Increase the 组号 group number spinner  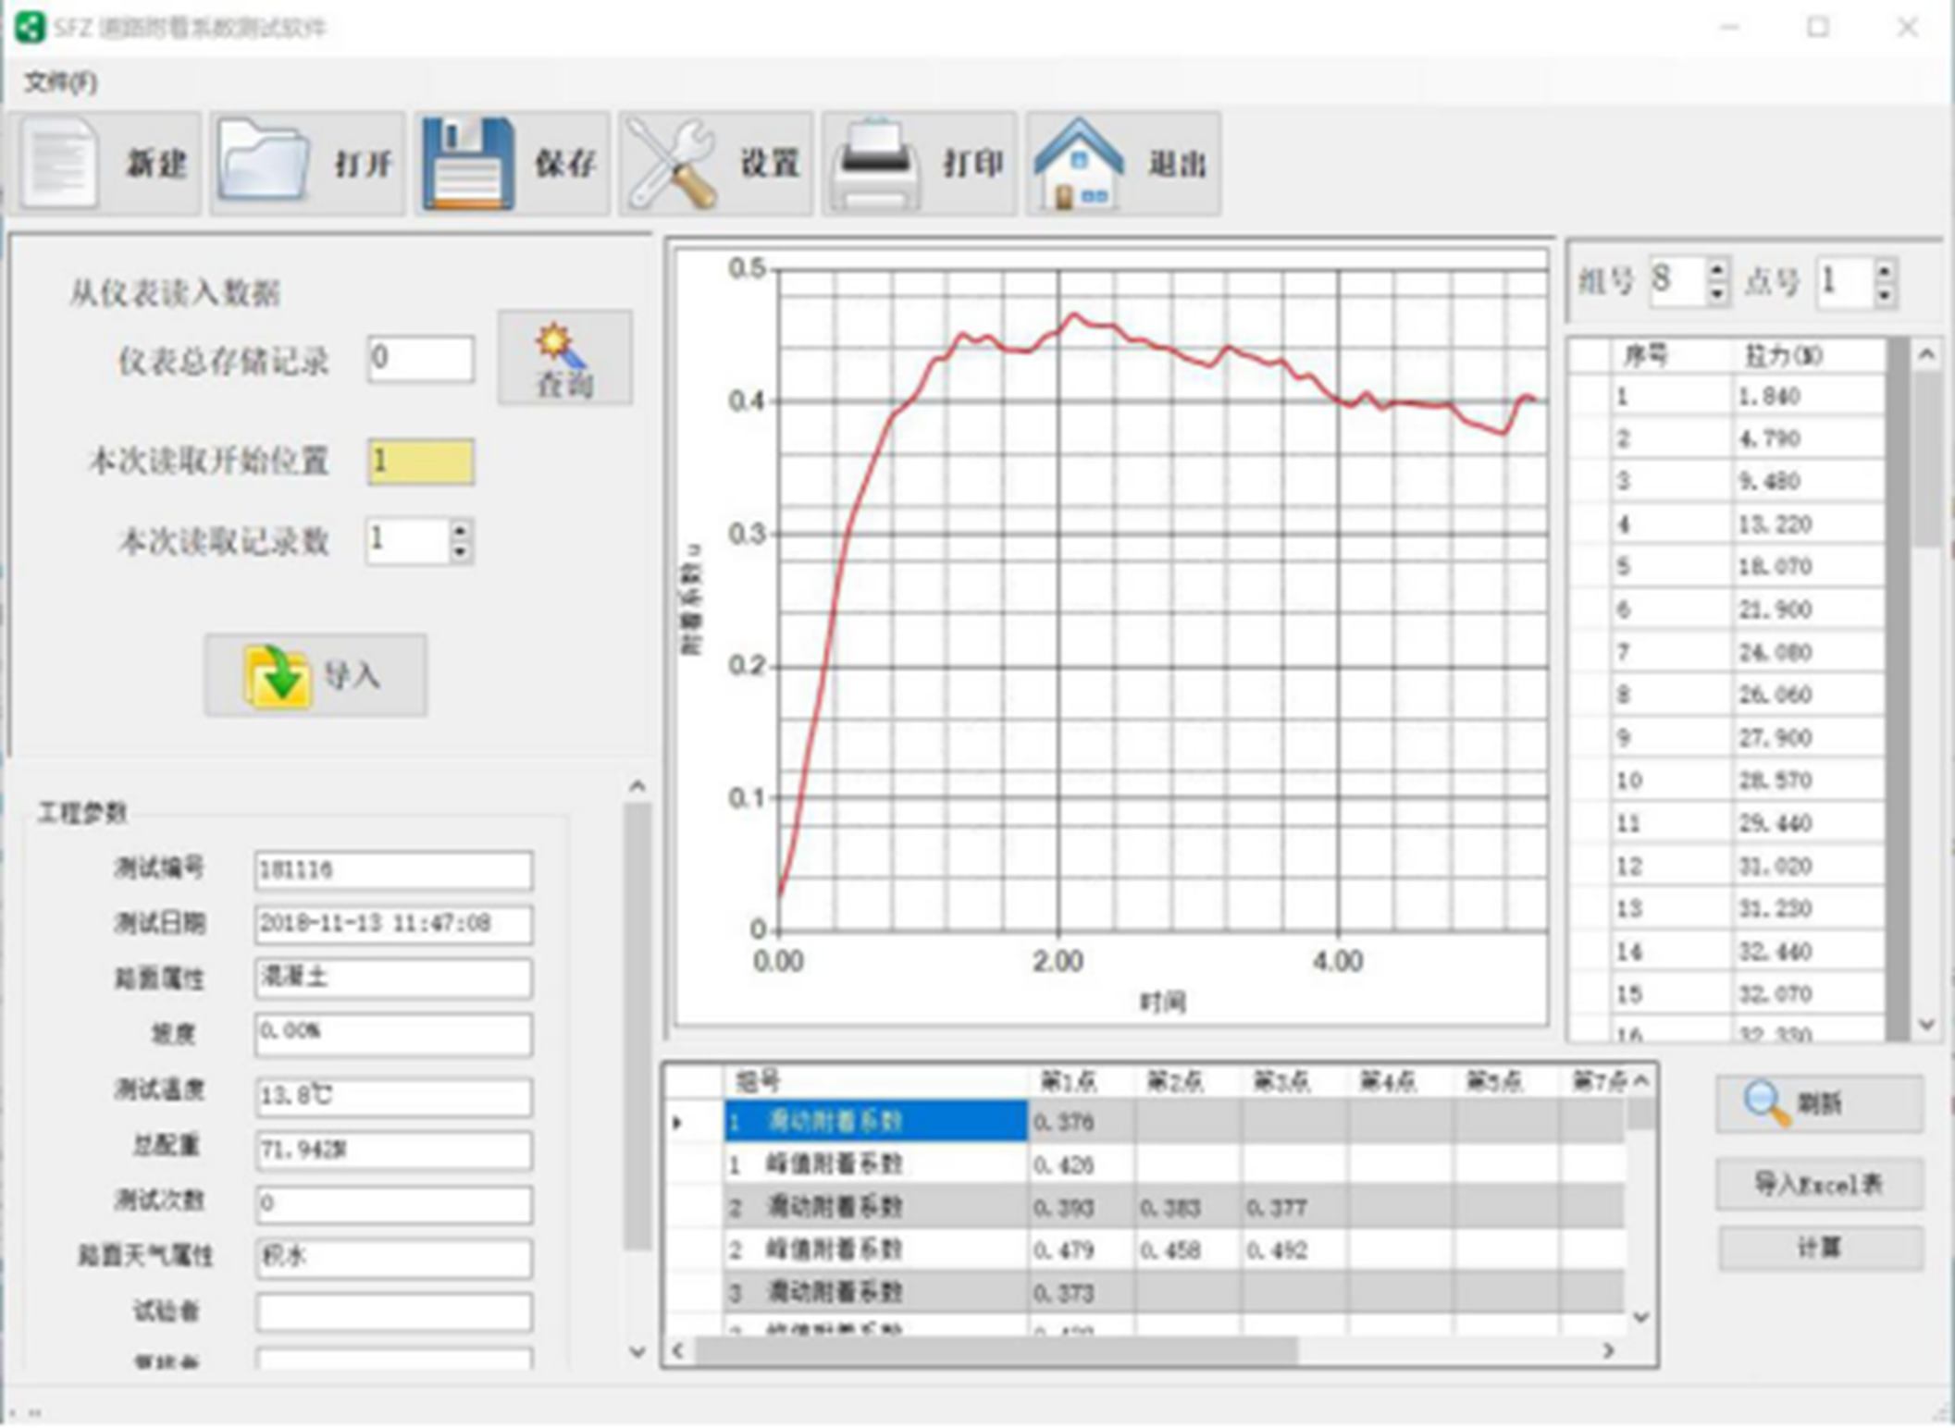pyautogui.click(x=1717, y=270)
